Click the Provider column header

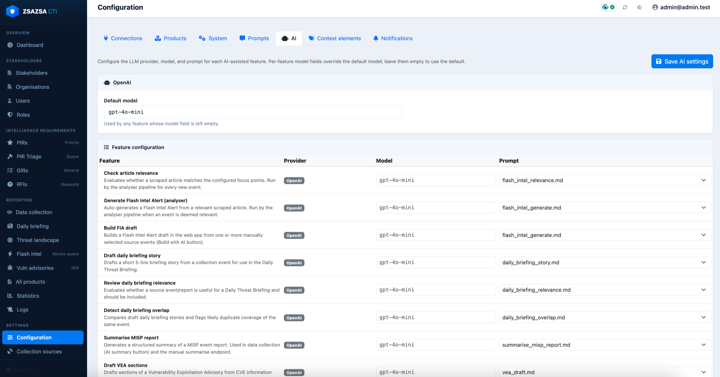click(295, 161)
